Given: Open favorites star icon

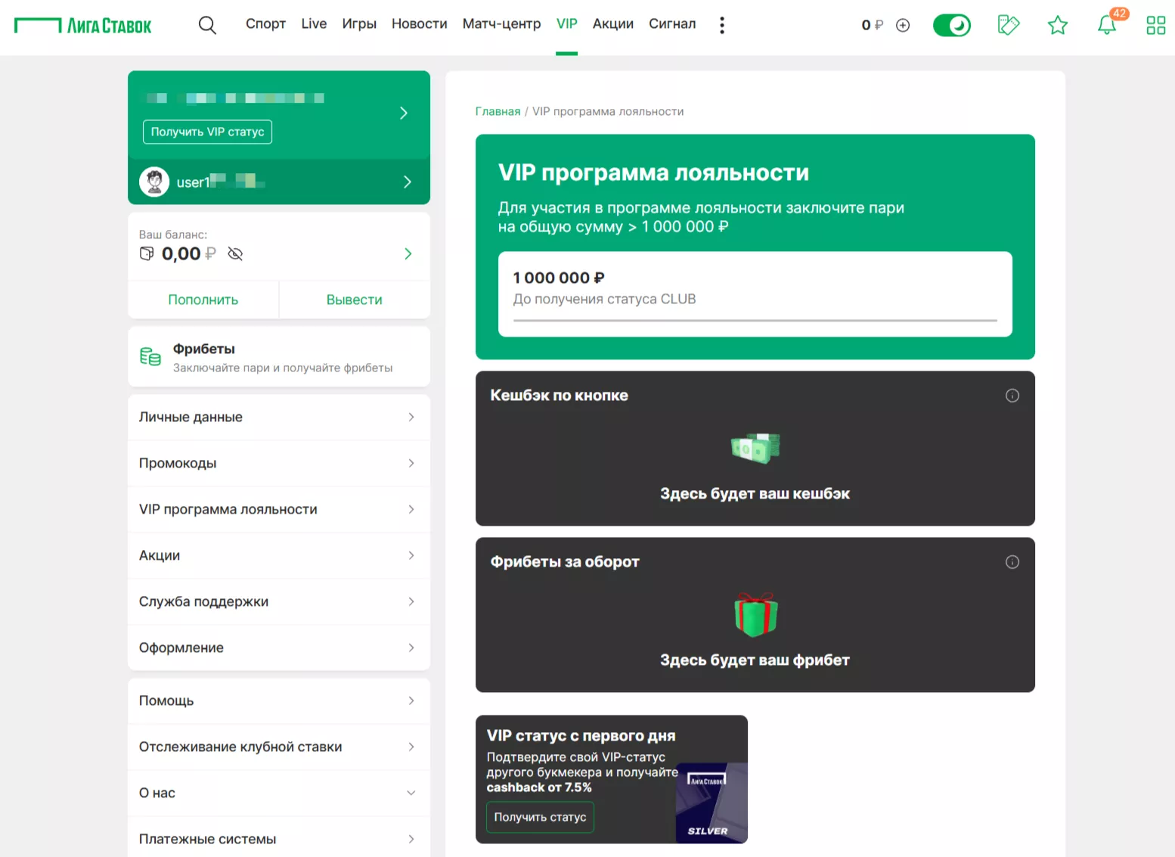Looking at the screenshot, I should tap(1057, 25).
